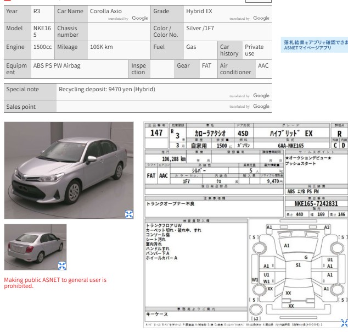Open the auction inspection sheet image
Image resolution: width=348 pixels, height=332 pixels.
(246, 224)
